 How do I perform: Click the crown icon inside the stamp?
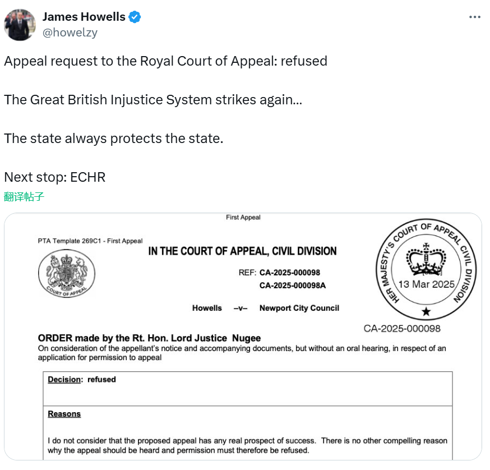(426, 259)
